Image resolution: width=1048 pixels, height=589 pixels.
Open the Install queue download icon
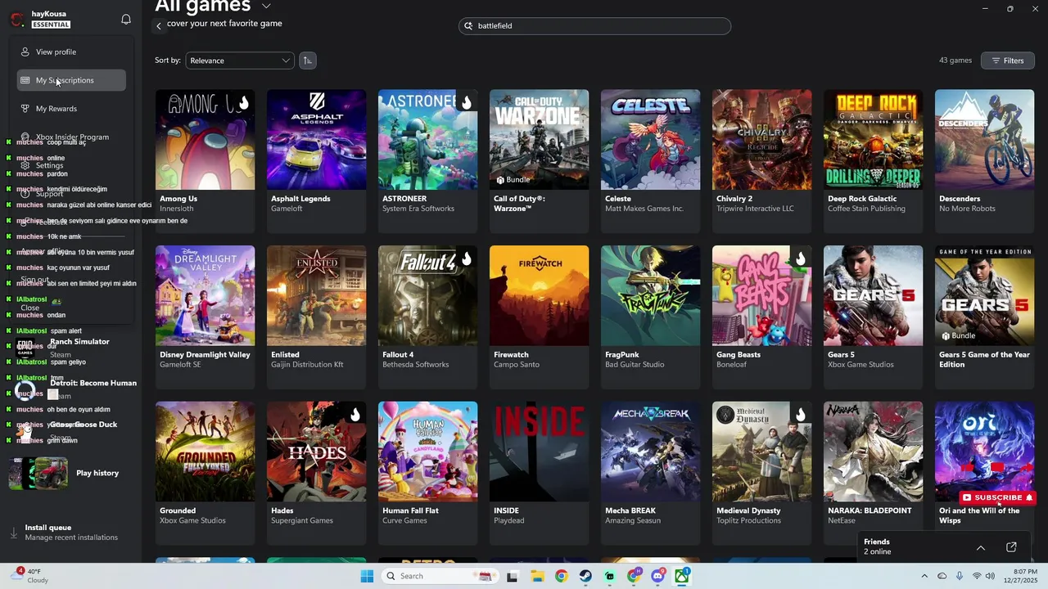(13, 533)
